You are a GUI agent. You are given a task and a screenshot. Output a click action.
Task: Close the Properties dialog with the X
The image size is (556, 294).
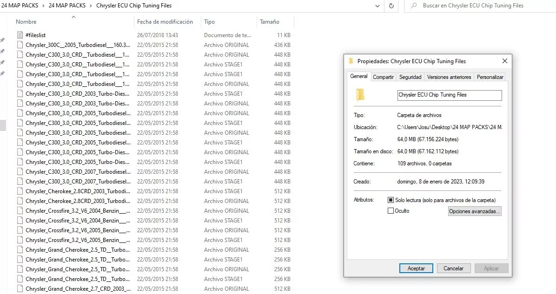(x=504, y=61)
